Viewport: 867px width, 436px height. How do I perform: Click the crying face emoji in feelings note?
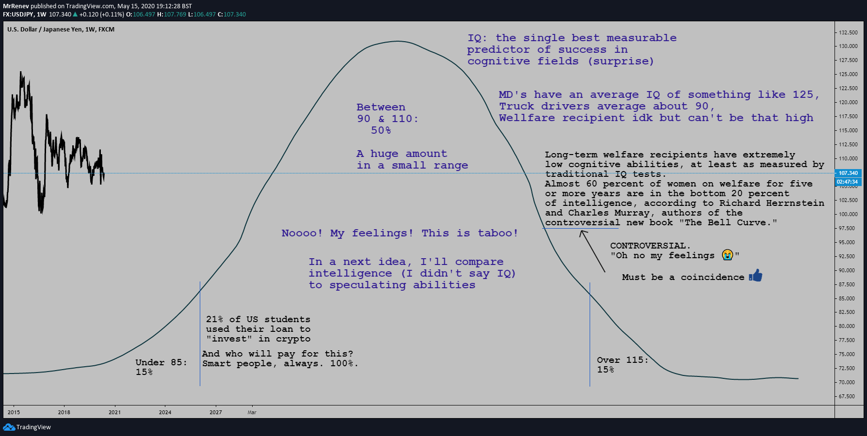click(727, 254)
